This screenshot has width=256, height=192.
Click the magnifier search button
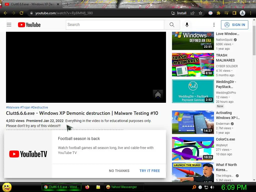[x=172, y=25]
